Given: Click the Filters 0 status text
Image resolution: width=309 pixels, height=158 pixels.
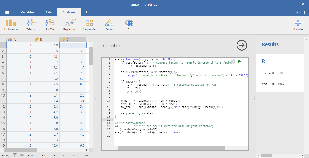Looking at the screenshot, I should pos(32,155).
